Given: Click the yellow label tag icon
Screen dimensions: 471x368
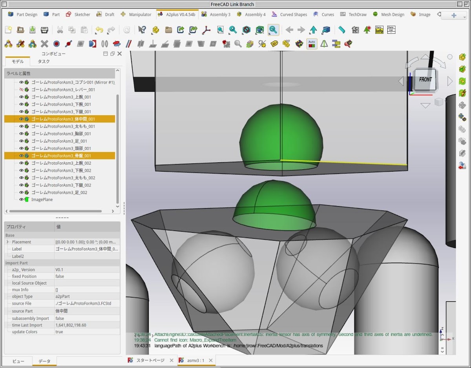Looking at the screenshot, I should click(x=274, y=44).
